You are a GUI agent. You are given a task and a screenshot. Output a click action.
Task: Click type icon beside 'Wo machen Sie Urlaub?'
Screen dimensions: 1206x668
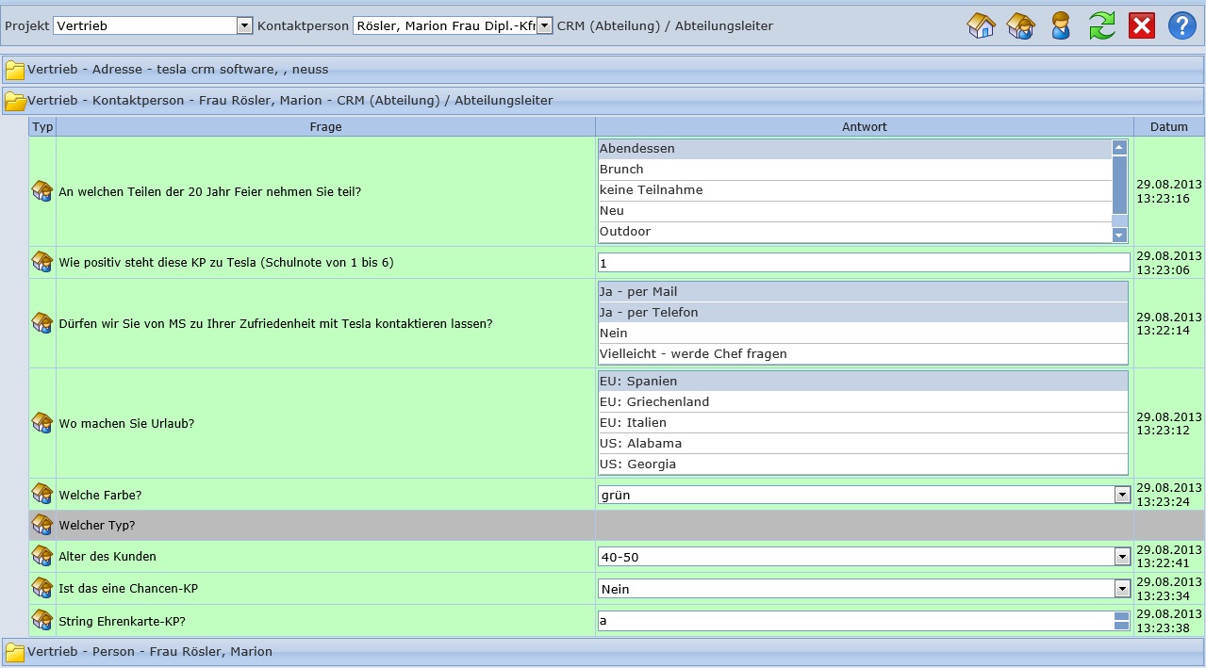42,423
